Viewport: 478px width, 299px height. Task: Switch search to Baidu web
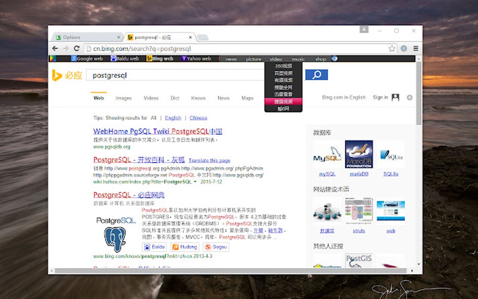tap(125, 59)
